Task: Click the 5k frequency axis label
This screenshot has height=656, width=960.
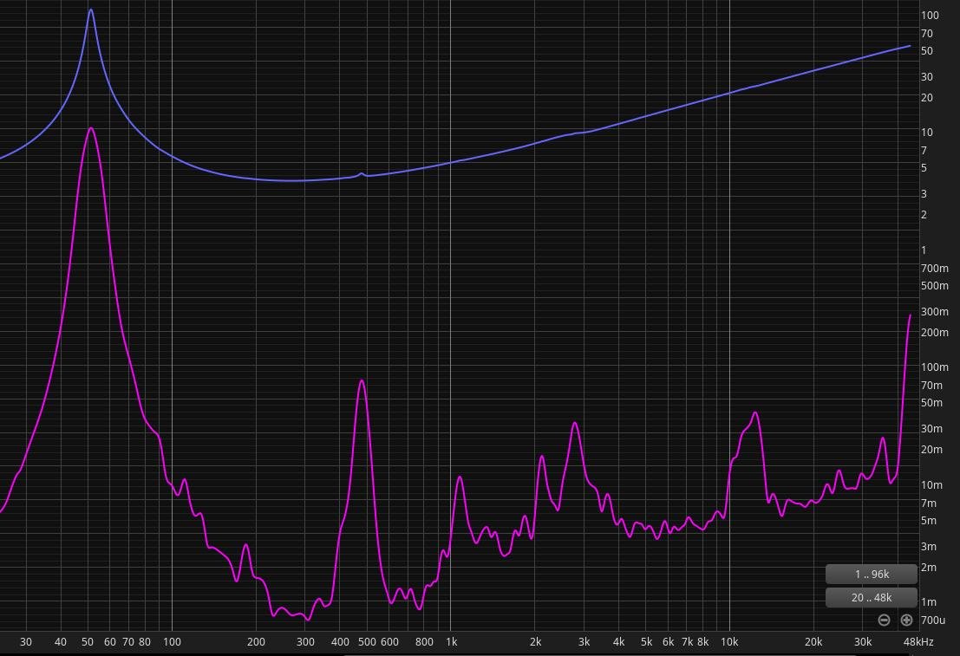Action: pyautogui.click(x=647, y=641)
